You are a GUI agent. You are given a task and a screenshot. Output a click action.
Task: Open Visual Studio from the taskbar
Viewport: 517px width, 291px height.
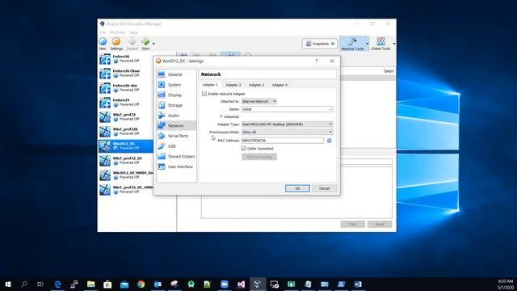[x=241, y=284]
